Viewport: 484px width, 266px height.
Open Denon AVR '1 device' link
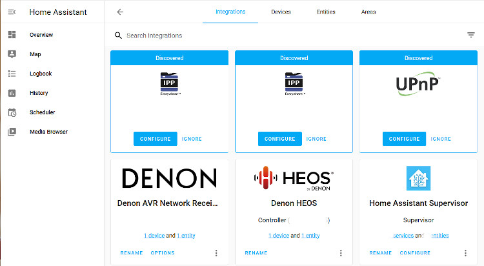(x=154, y=236)
